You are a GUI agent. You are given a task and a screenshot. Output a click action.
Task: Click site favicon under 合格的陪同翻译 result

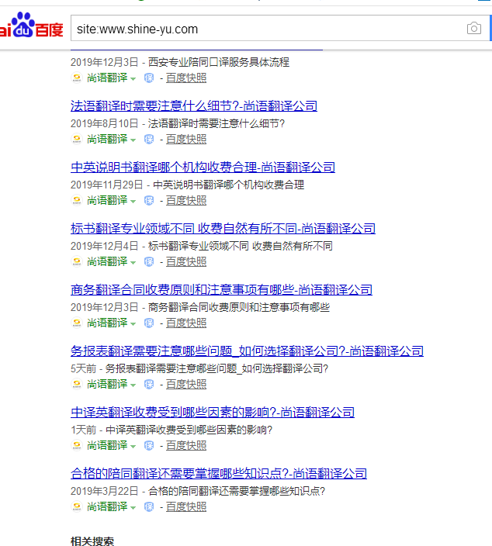click(x=77, y=506)
